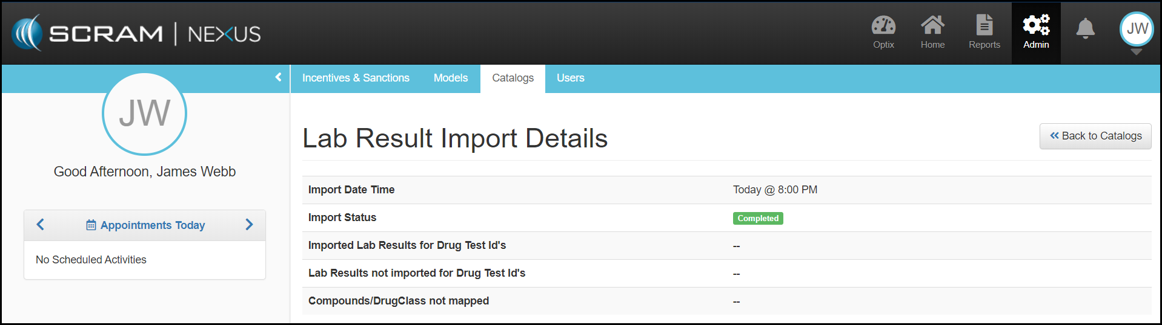Open the Models tab

pos(450,78)
